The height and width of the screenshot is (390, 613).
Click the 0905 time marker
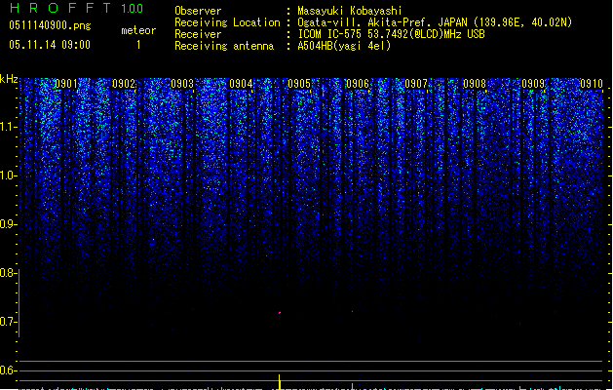coord(299,84)
